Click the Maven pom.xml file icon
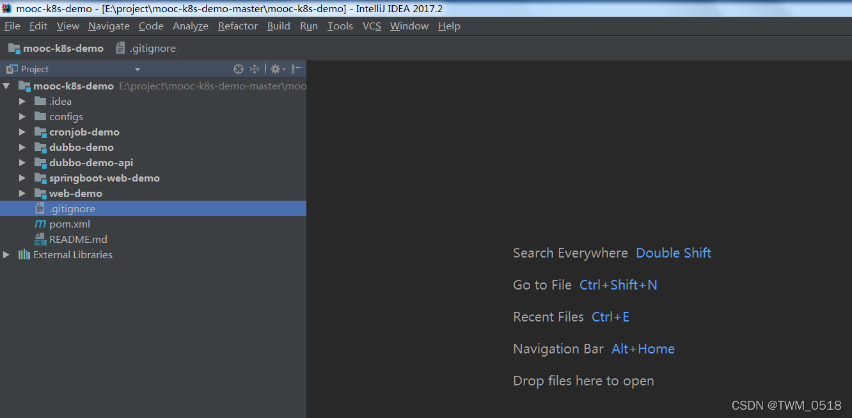852x418 pixels. 40,224
